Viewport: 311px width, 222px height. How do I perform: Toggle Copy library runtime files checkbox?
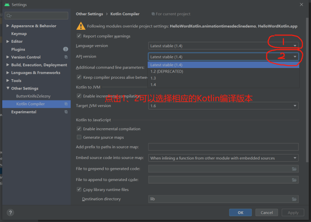click(x=79, y=190)
